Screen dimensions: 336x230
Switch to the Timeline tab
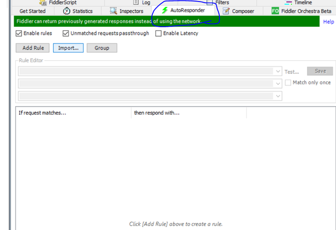point(297,3)
